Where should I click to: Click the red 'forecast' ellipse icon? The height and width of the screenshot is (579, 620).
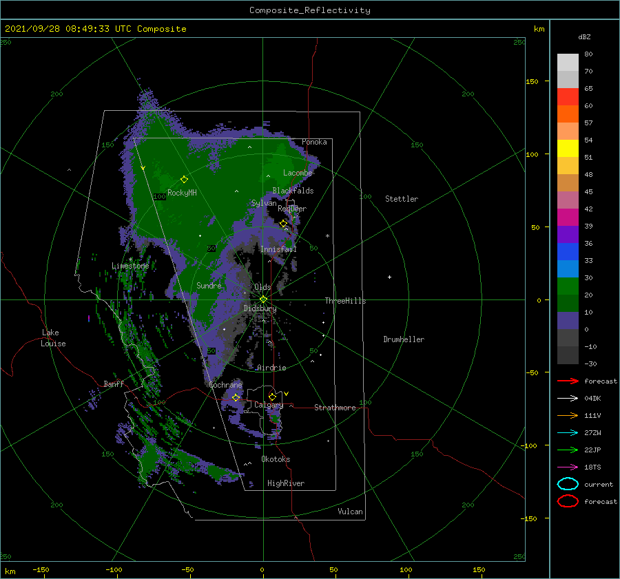coord(568,501)
